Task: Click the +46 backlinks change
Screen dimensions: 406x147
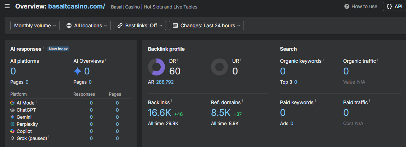Action: (178, 114)
